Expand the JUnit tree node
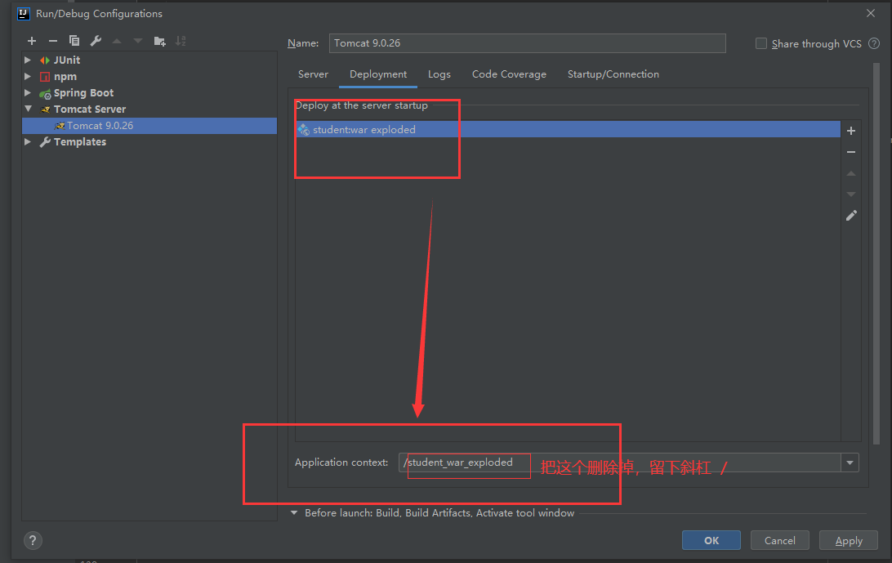The height and width of the screenshot is (563, 892). (x=27, y=60)
